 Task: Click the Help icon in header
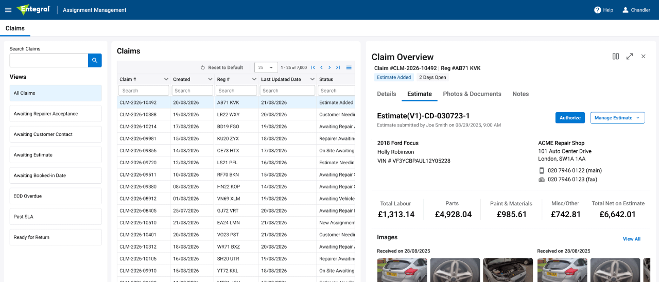[597, 10]
